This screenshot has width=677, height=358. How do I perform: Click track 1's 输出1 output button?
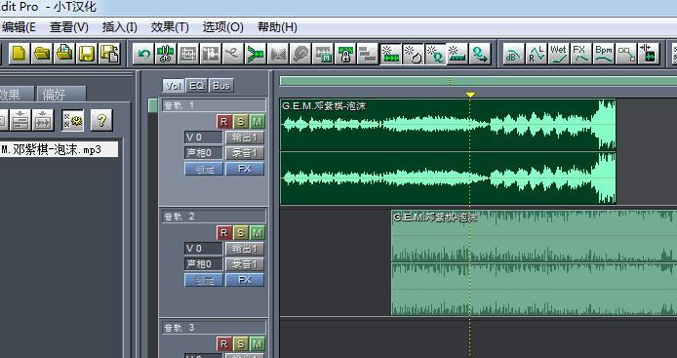point(245,138)
